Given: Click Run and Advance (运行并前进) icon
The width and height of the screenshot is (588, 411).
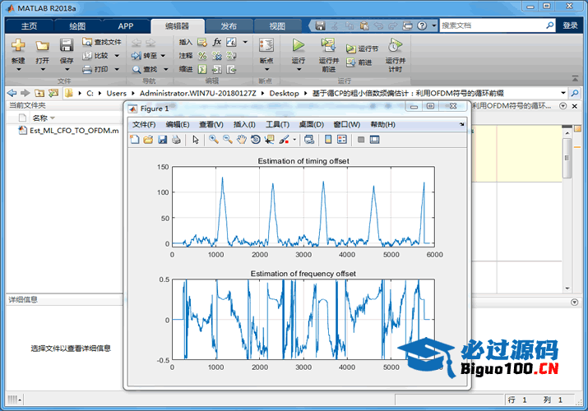Looking at the screenshot, I should 328,45.
